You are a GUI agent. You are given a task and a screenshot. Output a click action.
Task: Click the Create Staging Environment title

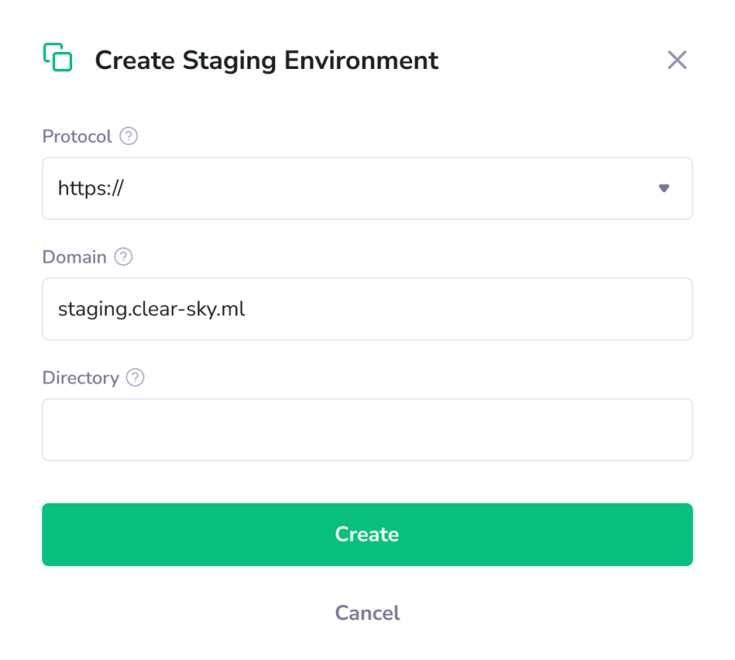[x=267, y=60]
